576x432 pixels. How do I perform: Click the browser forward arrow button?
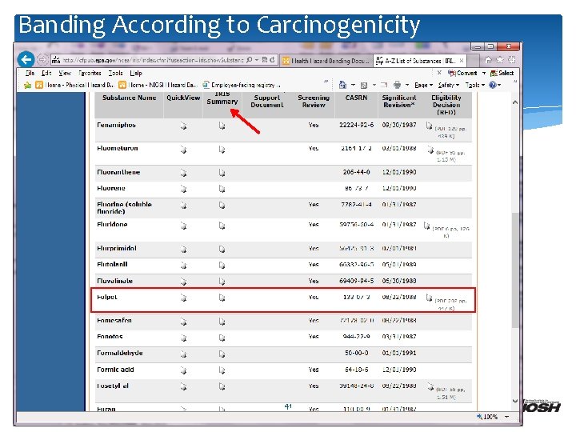42,59
